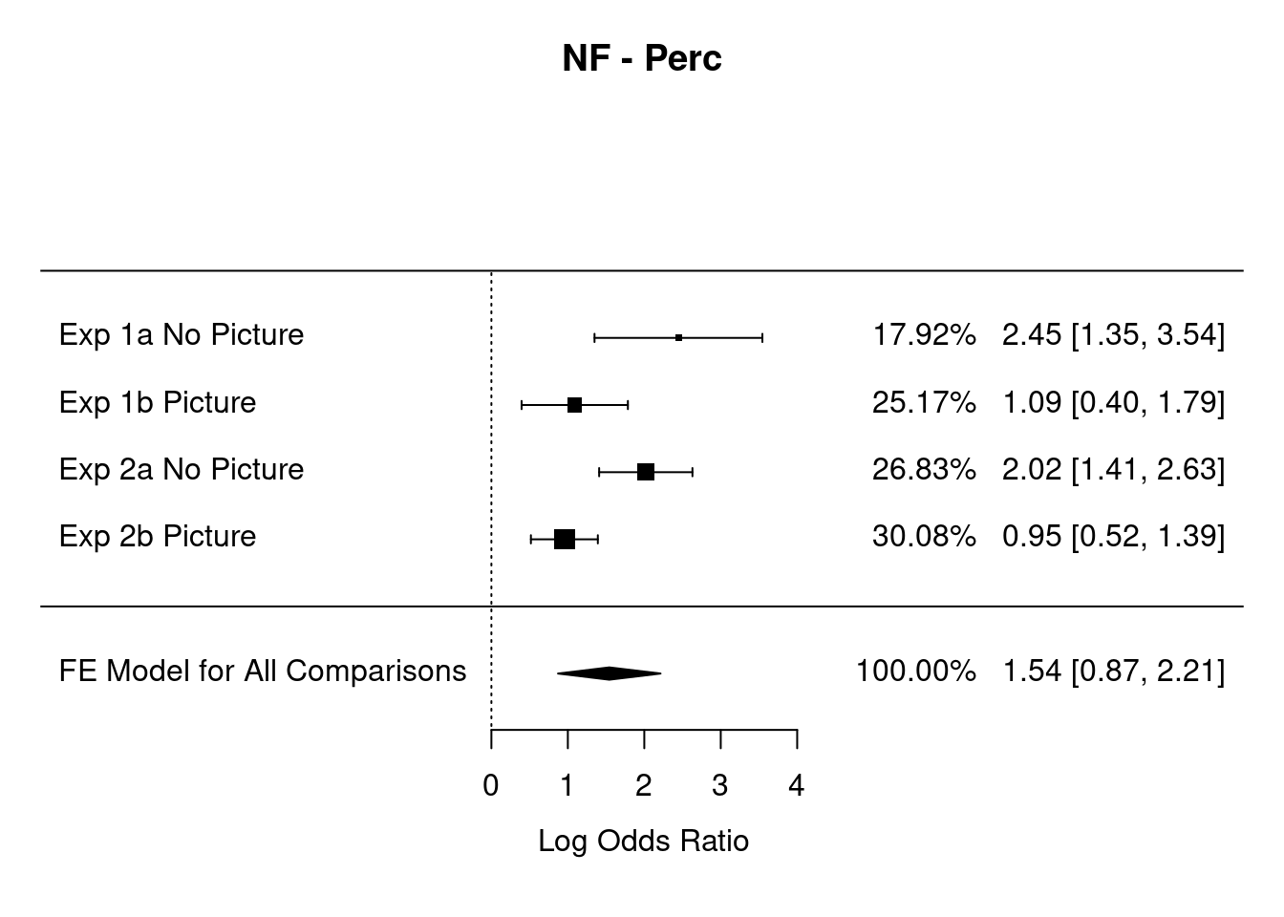Click the 100.00% total weight value

pos(915,671)
